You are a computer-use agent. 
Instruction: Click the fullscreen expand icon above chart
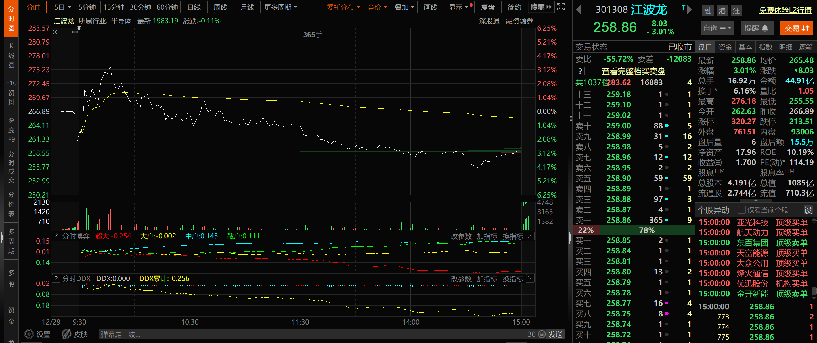click(x=561, y=7)
